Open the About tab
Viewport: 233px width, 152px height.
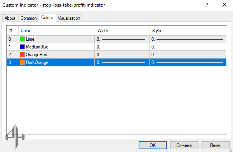coord(10,18)
